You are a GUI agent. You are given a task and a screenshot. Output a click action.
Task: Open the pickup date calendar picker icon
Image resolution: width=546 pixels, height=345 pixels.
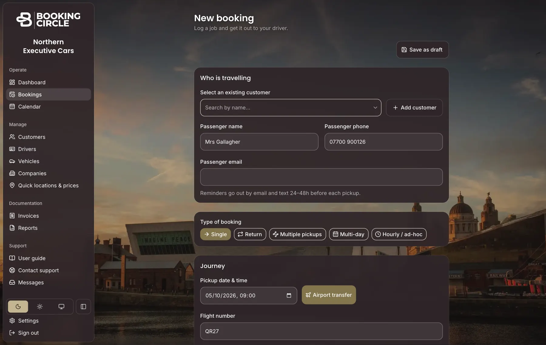coord(289,296)
